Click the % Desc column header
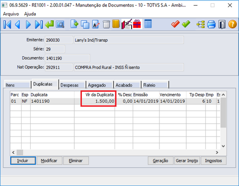The width and height of the screenshot is (239, 186). (124, 95)
